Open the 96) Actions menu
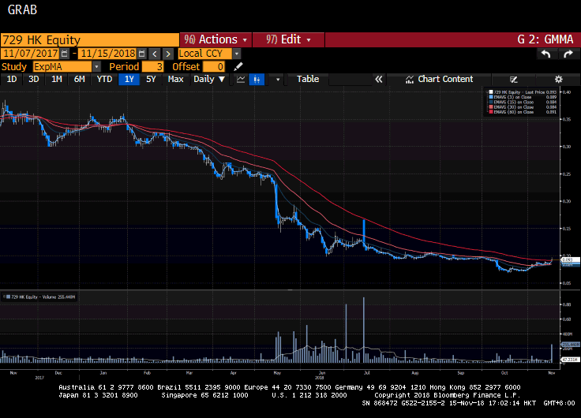This screenshot has height=418, width=581. coord(216,39)
